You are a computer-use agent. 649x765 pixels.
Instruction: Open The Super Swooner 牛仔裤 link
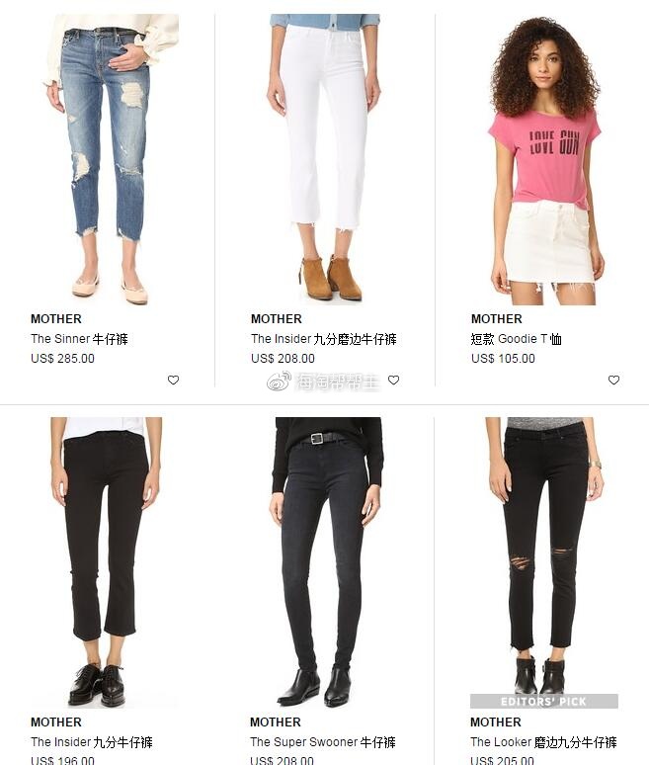323,742
